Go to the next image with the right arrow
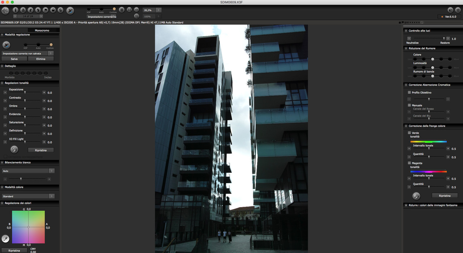 41,16
